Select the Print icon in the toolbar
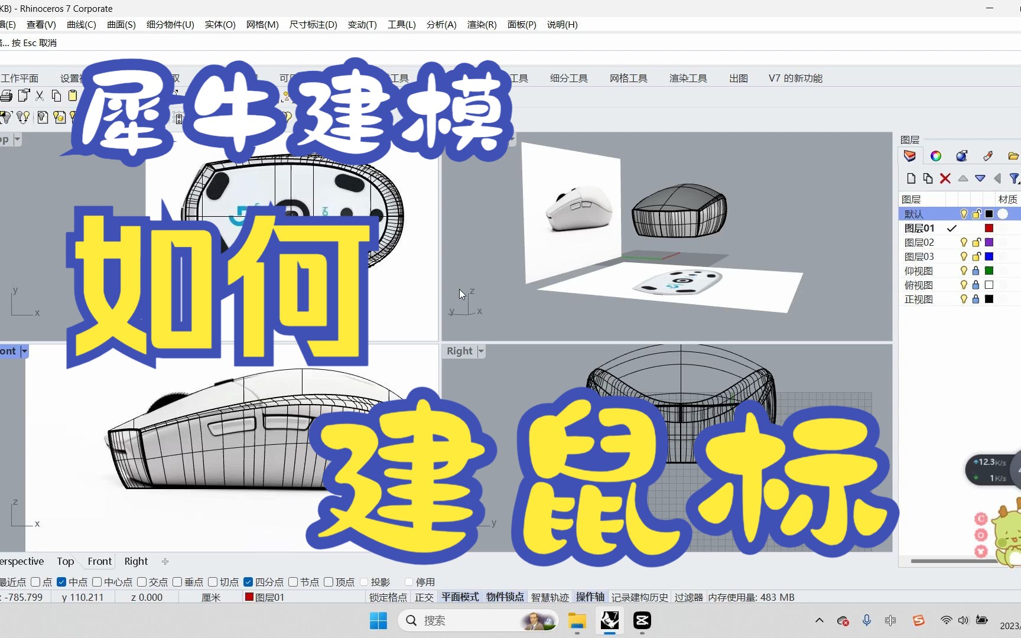The height and width of the screenshot is (638, 1021). point(6,95)
